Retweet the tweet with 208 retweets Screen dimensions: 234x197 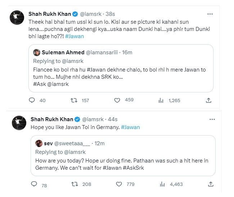click(75, 184)
